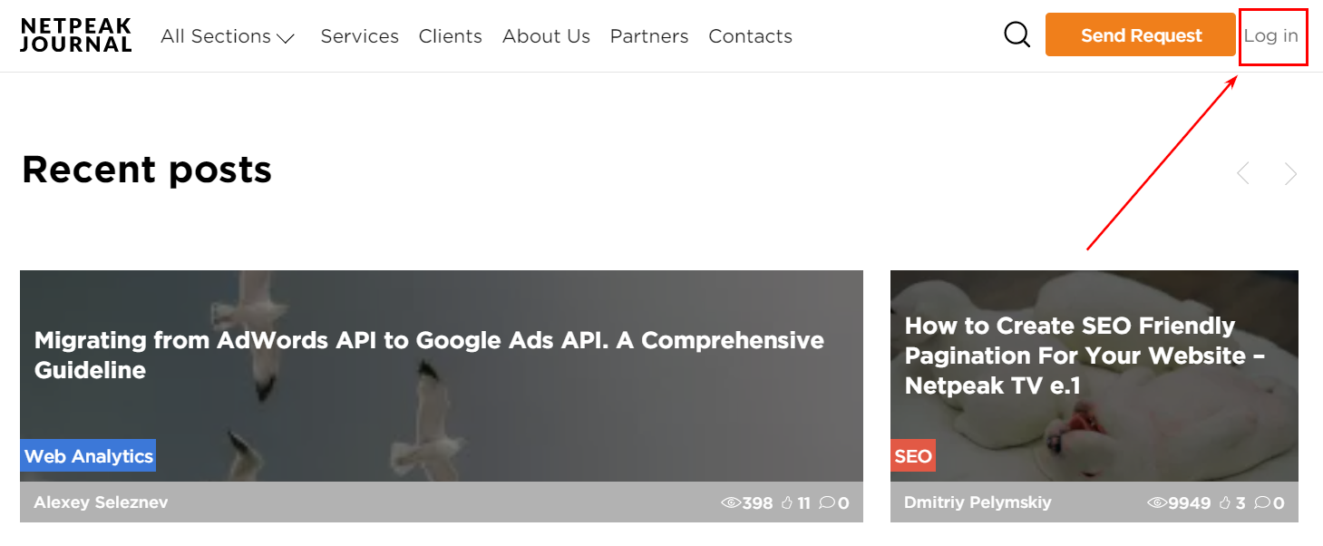Screen dimensions: 1323x546
Task: Go to next recent posts arrow
Action: click(1290, 173)
